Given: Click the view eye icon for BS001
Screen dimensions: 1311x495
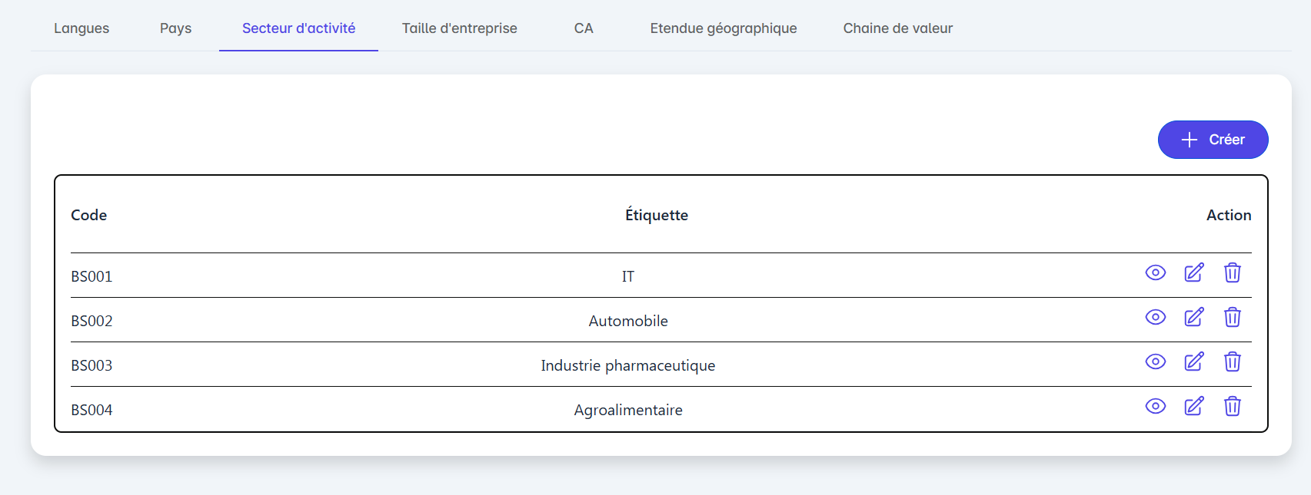Looking at the screenshot, I should tap(1155, 273).
